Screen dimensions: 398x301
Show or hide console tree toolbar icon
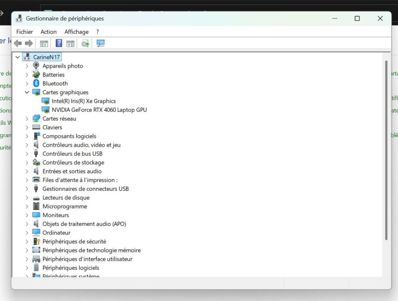[44, 44]
